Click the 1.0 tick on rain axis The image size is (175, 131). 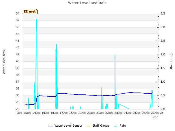pyautogui.click(x=163, y=82)
